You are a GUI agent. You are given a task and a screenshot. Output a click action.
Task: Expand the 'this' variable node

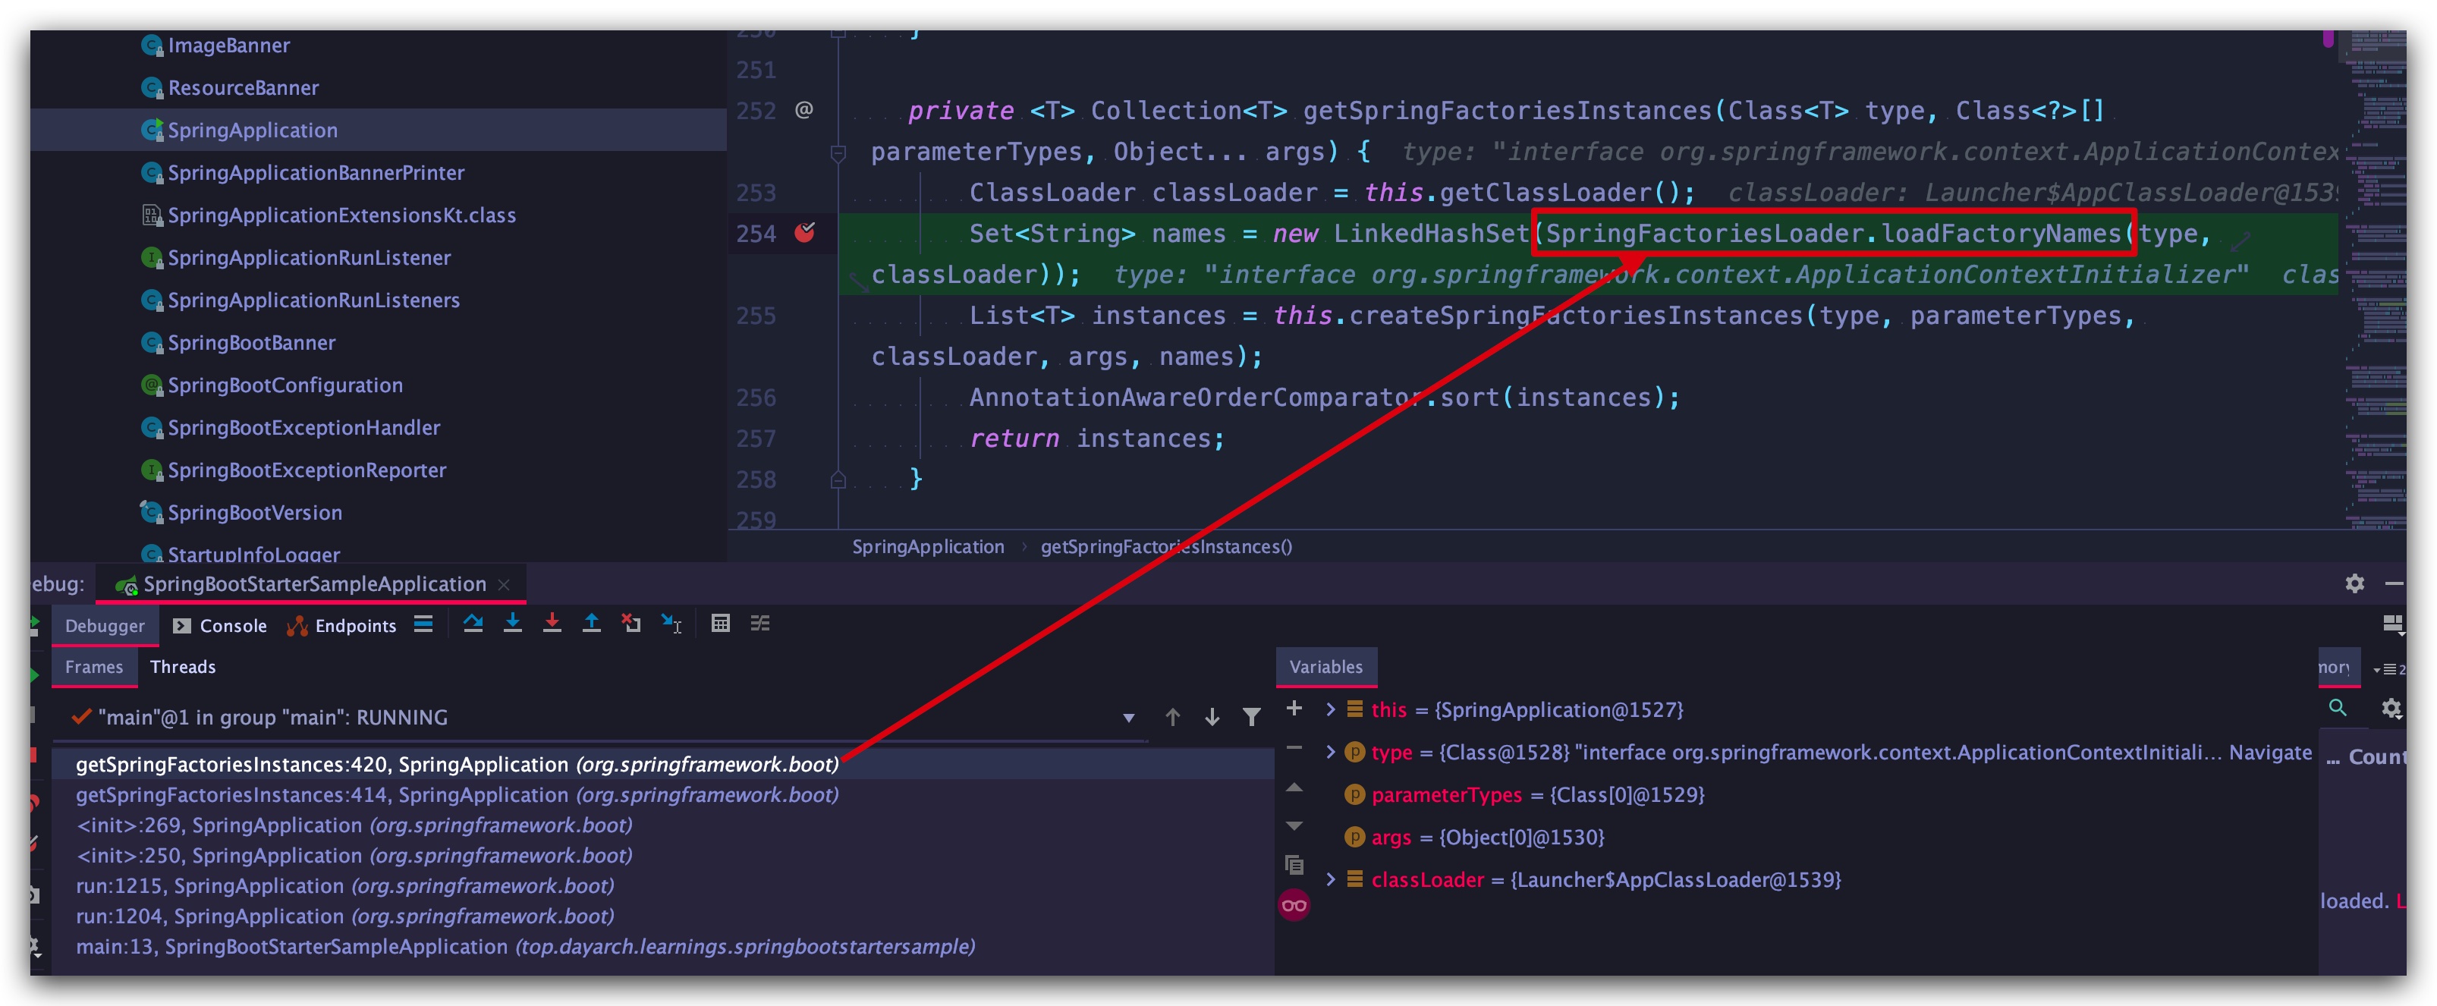coord(1330,710)
